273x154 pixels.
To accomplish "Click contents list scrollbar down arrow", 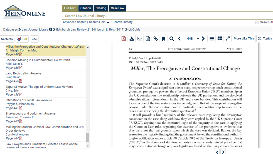I will click(88, 146).
